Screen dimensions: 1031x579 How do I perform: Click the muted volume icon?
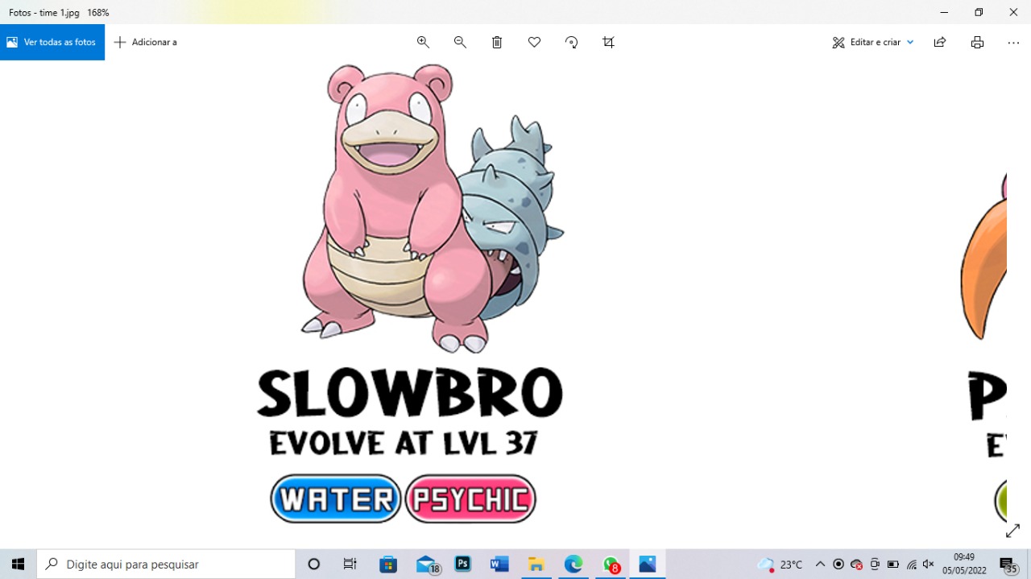(x=929, y=564)
